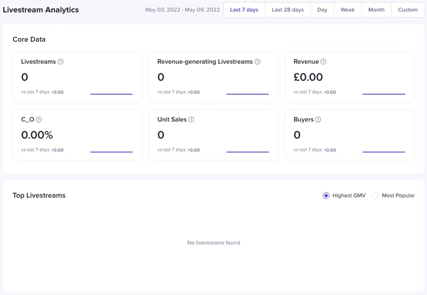View help info for the C_O metric
Image resolution: width=427 pixels, height=295 pixels.
[x=39, y=119]
